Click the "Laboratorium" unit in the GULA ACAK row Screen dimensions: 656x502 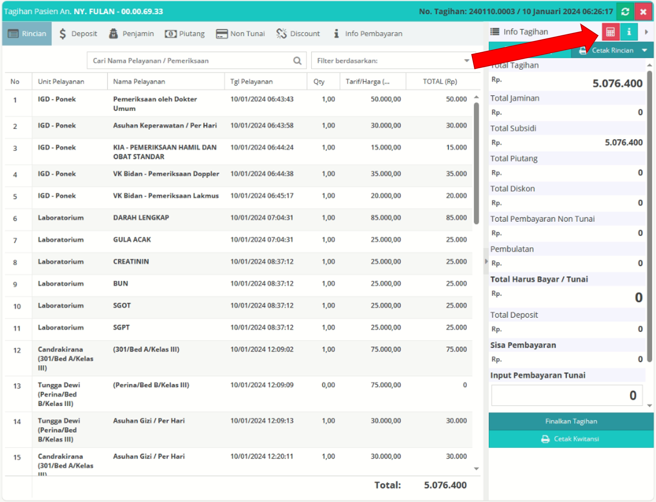[61, 240]
